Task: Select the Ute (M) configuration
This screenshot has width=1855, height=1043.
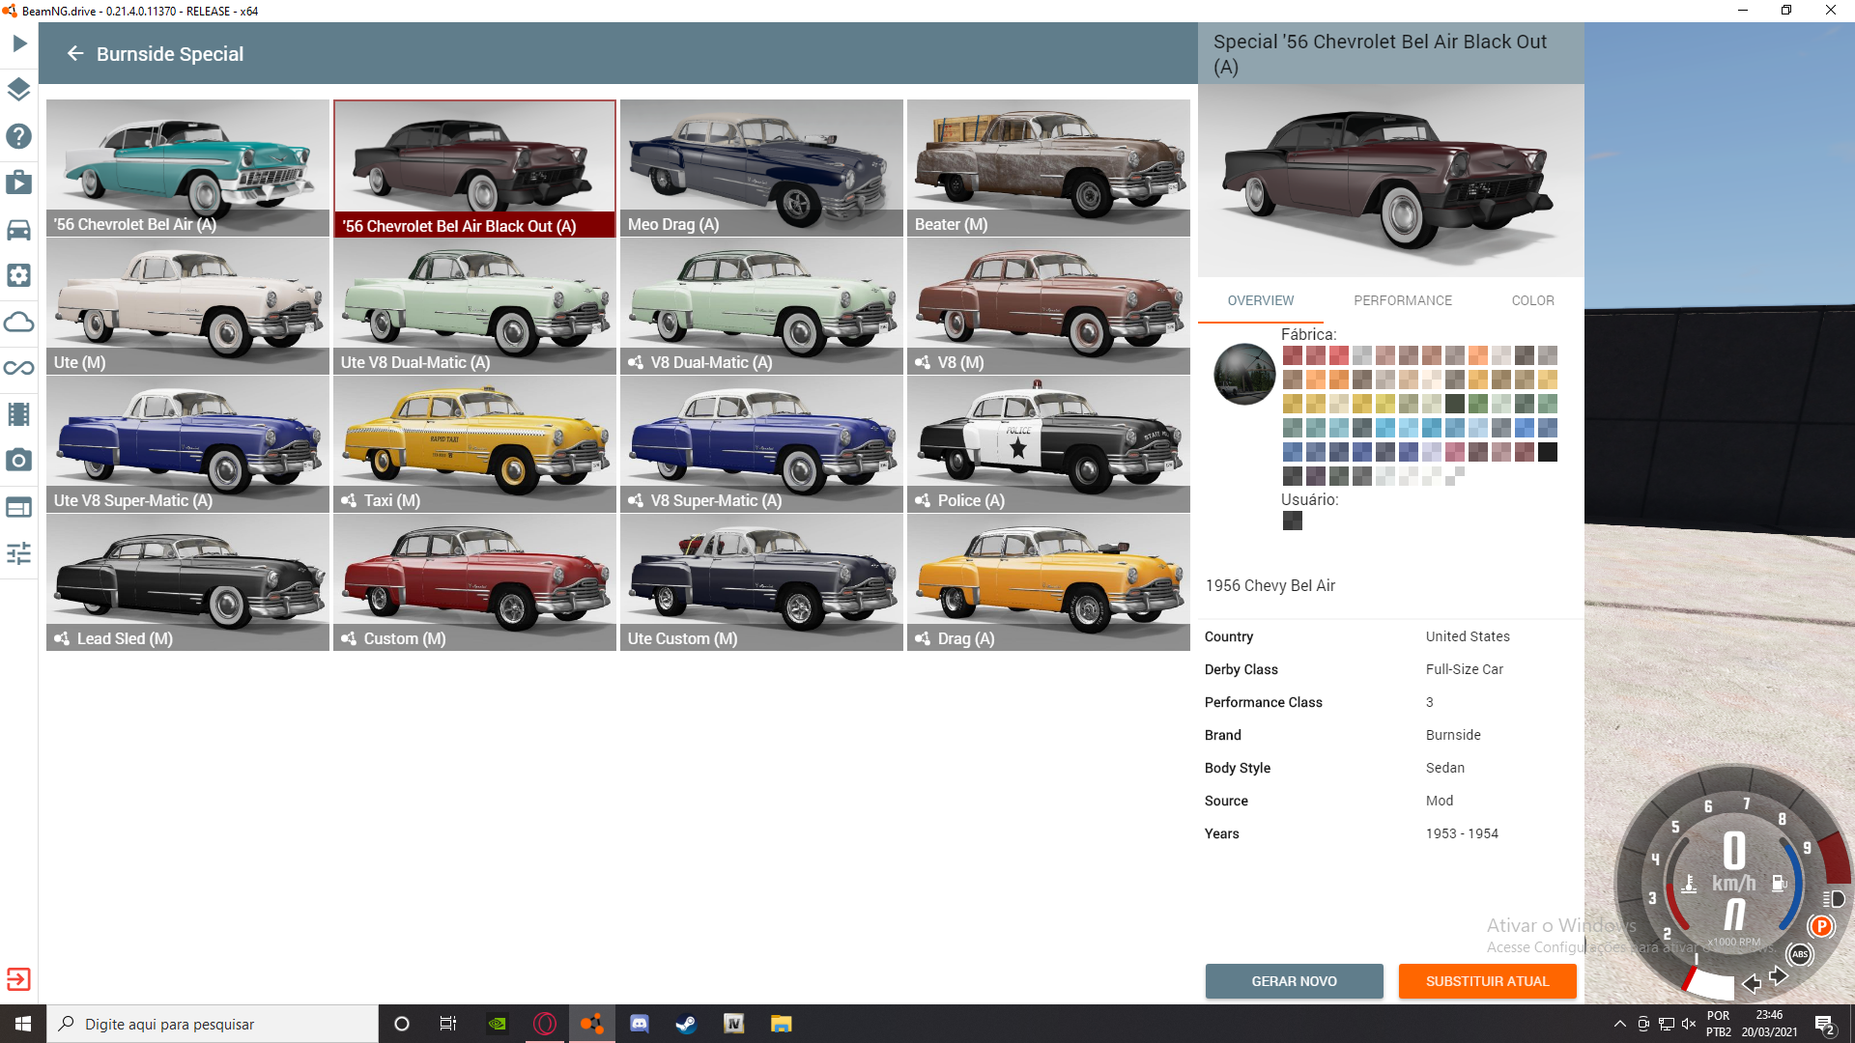Action: click(x=187, y=306)
